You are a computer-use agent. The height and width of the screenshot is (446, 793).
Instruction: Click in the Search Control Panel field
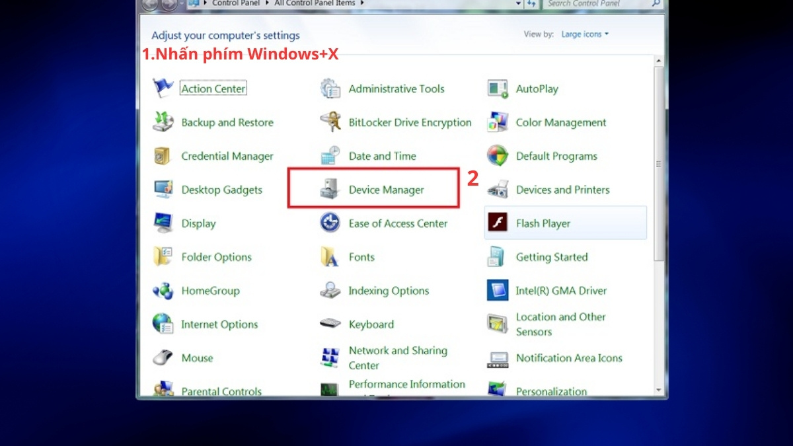(597, 3)
